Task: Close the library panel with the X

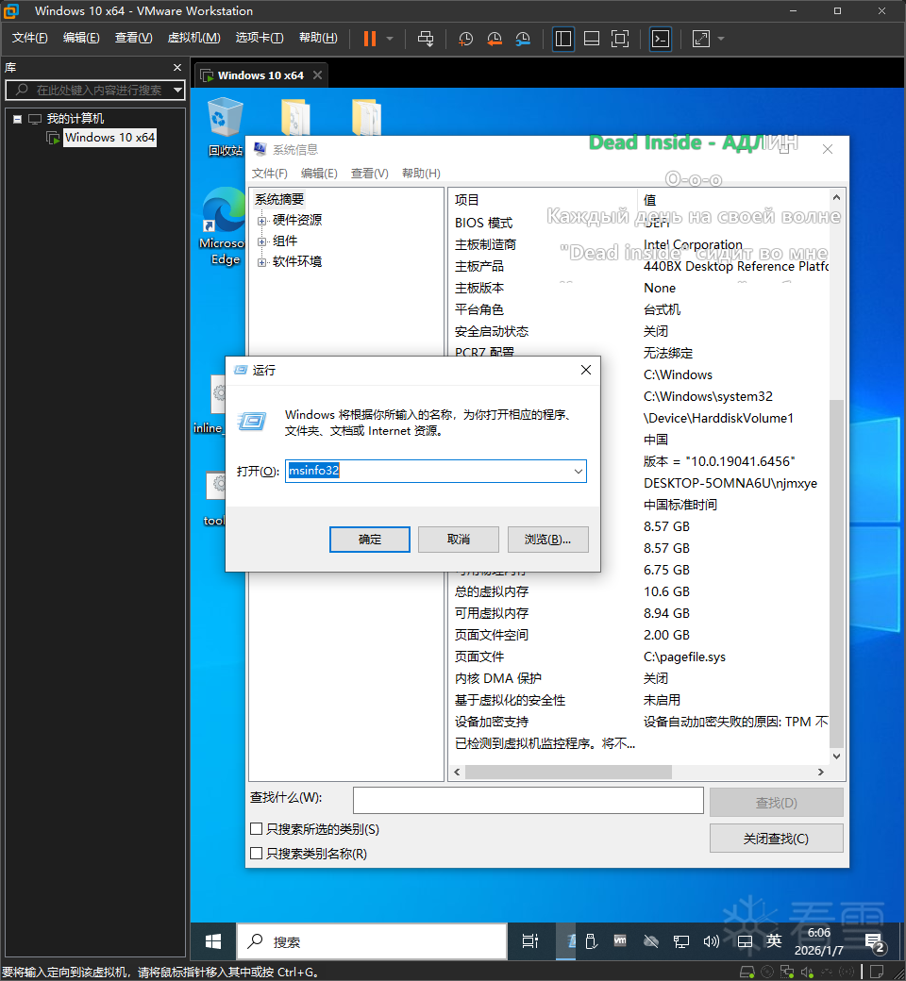Action: (177, 68)
